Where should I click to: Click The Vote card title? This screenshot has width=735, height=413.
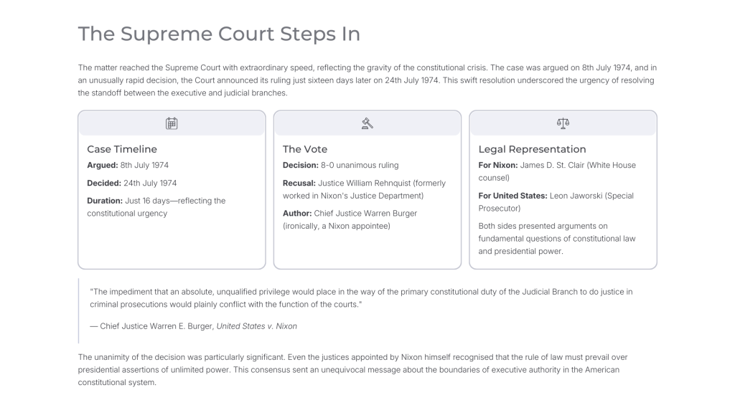304,149
